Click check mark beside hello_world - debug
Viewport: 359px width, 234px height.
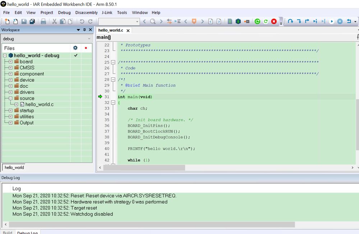[76, 55]
